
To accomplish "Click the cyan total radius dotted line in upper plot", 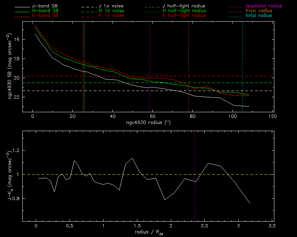I will (x=242, y=67).
